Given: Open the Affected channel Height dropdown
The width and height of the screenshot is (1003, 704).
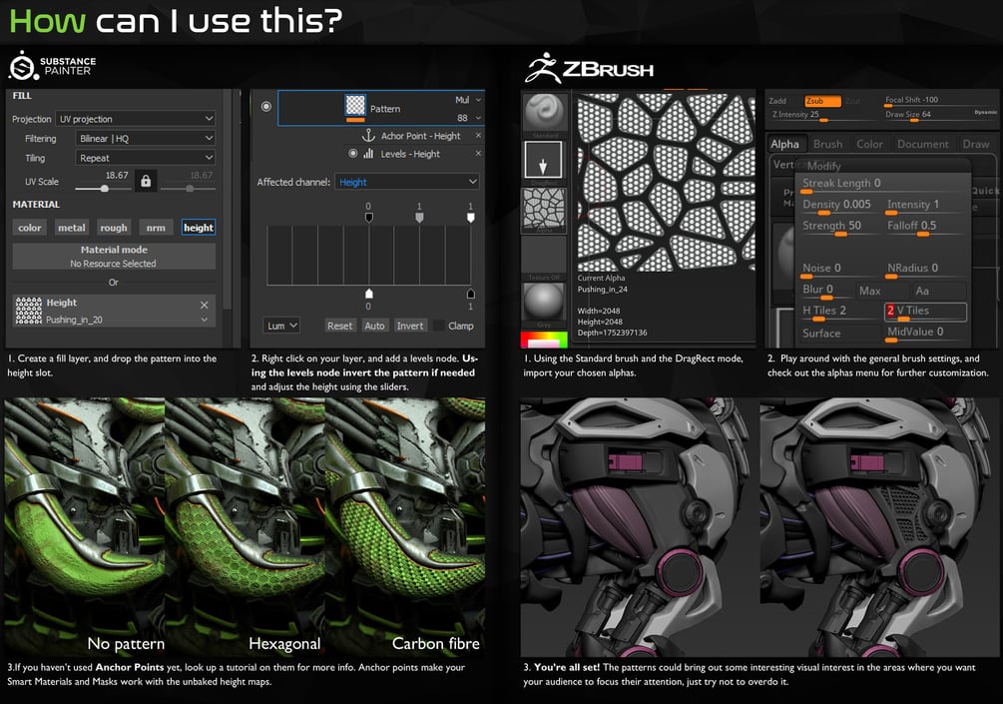Looking at the screenshot, I should pos(407,182).
